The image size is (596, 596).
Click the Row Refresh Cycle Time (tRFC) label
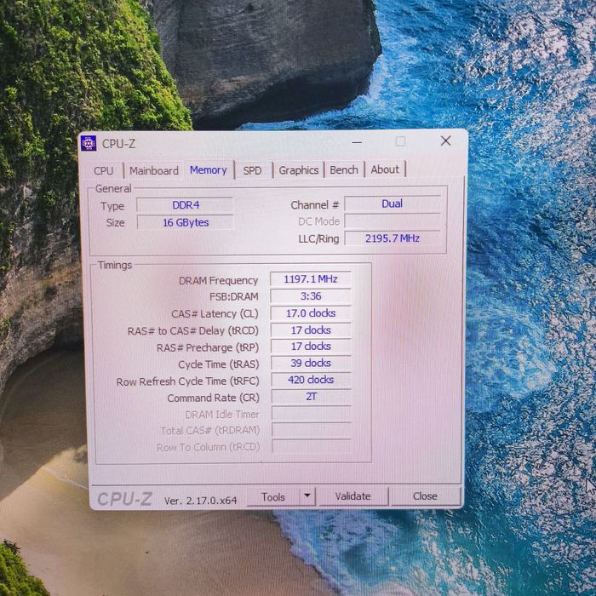click(x=188, y=381)
